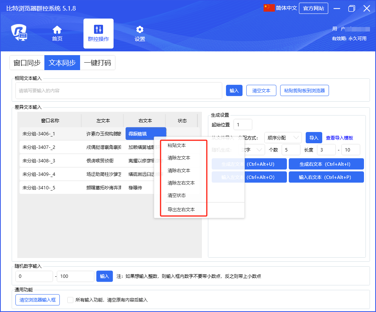Image resolution: width=376 pixels, height=312 pixels.
Task: Choose 清除右文本 from context menu
Action: pos(179,171)
